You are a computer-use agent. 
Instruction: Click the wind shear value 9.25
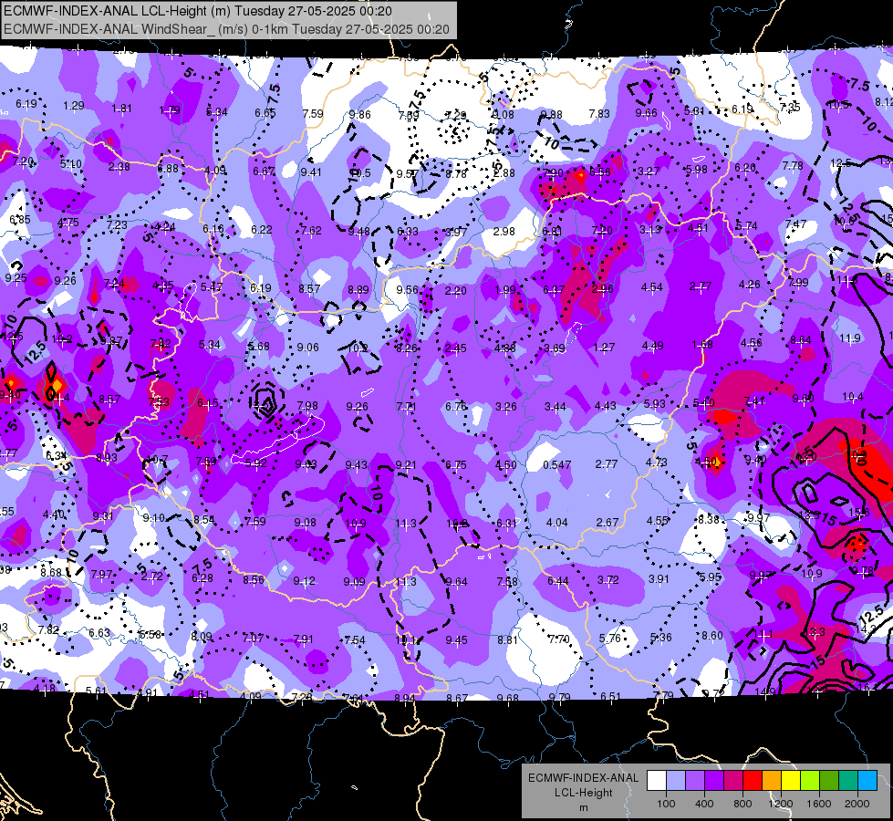pyautogui.click(x=16, y=278)
